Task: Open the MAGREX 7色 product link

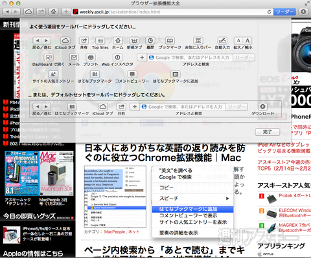Action: [x=295, y=228]
